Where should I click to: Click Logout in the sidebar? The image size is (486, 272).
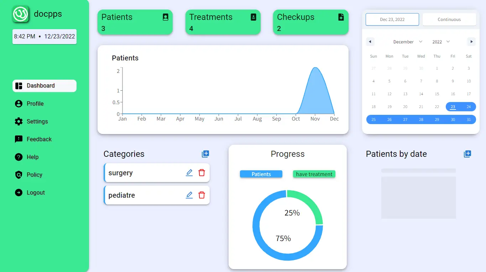(35, 192)
